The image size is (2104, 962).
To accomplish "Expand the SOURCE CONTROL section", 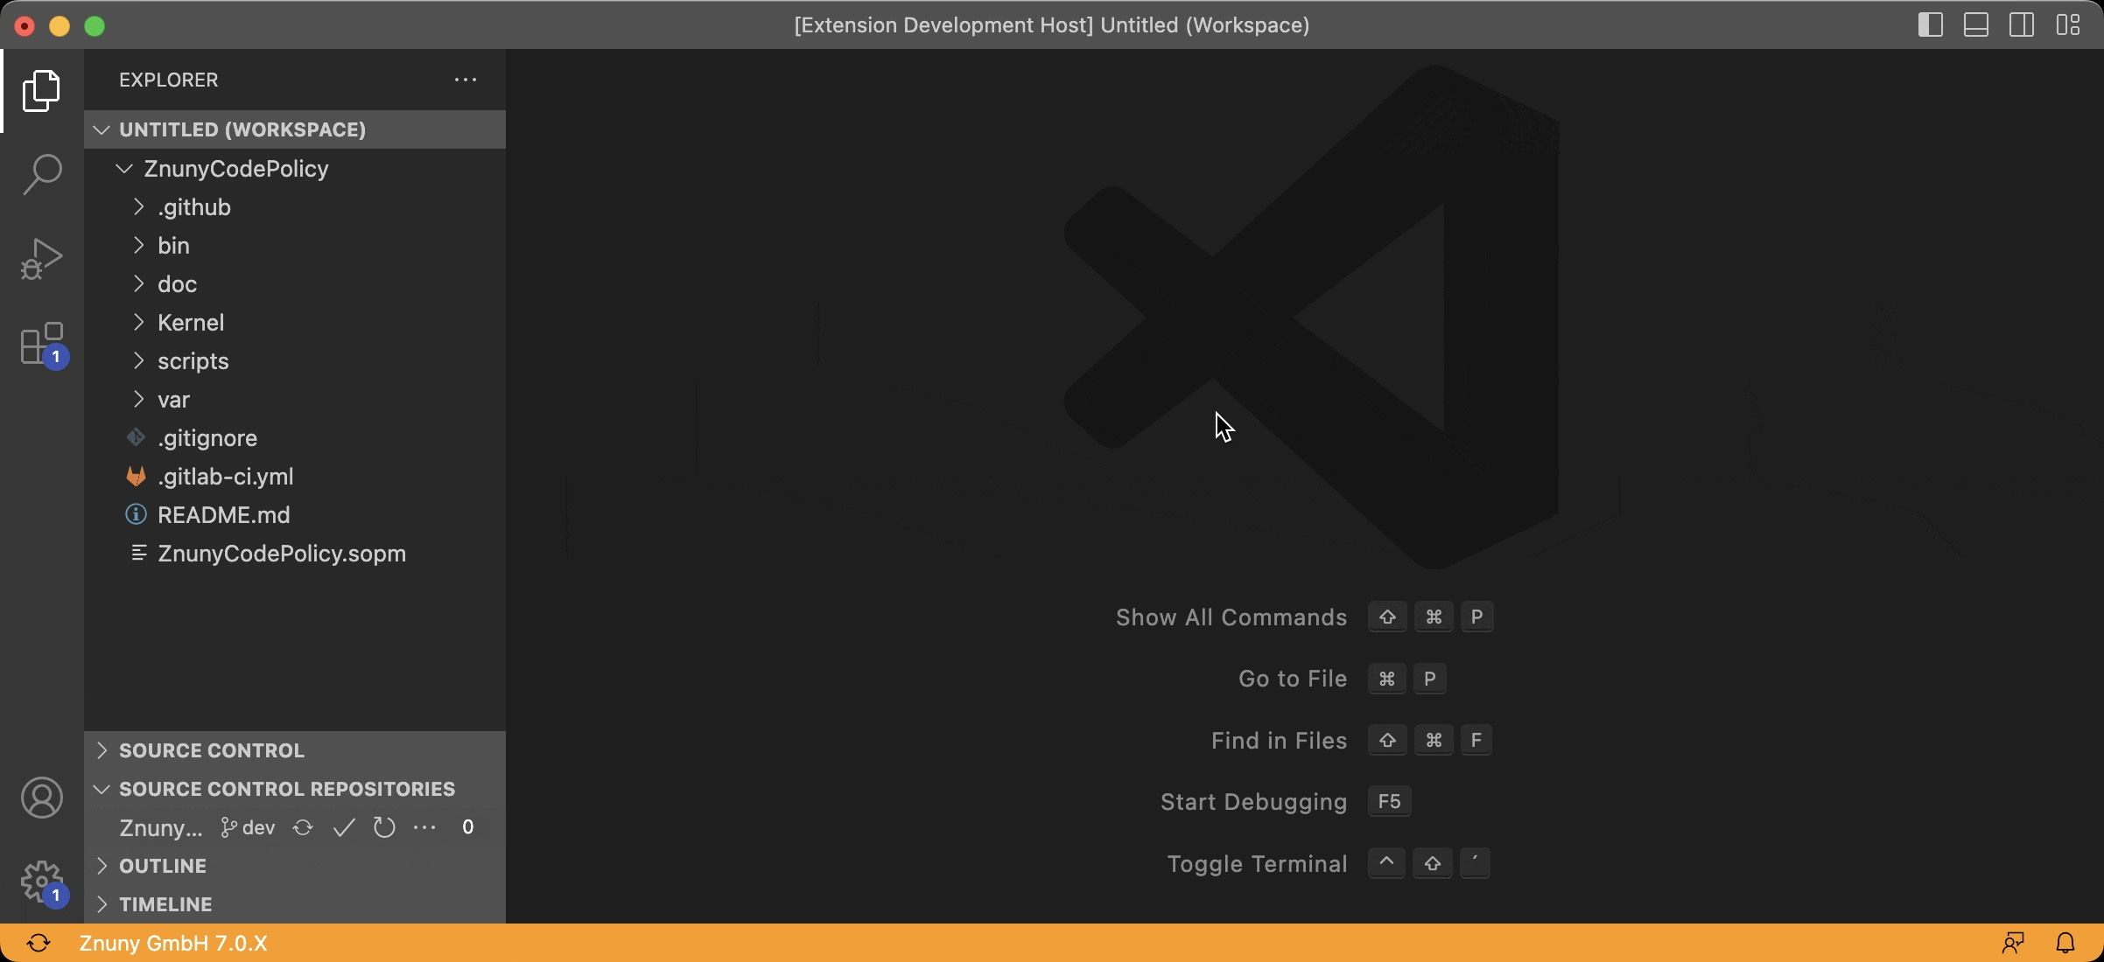I will 211,750.
